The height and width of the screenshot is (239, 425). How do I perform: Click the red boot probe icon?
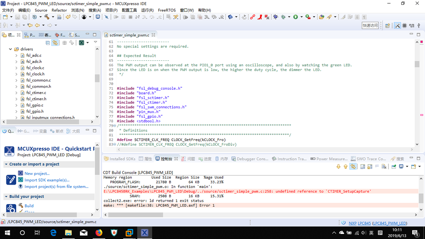[260, 17]
